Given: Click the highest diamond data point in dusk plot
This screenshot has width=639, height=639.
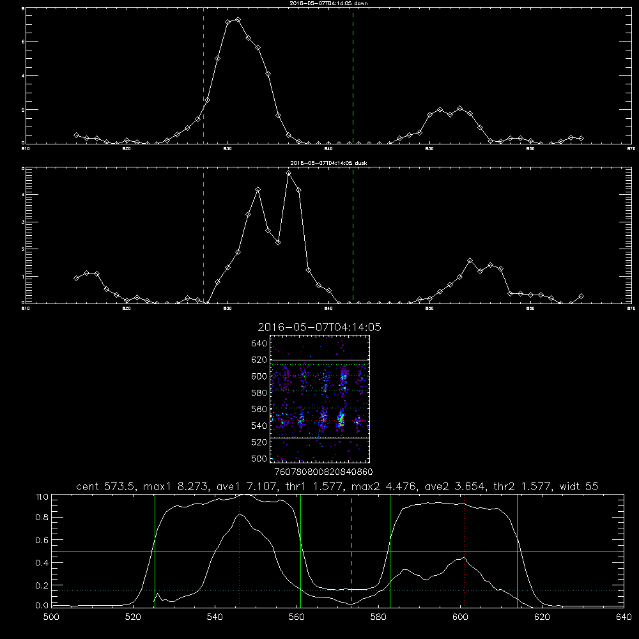Looking at the screenshot, I should pyautogui.click(x=289, y=173).
